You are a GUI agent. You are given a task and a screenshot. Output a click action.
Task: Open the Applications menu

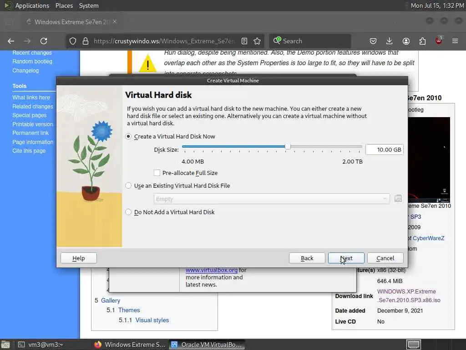tap(32, 5)
